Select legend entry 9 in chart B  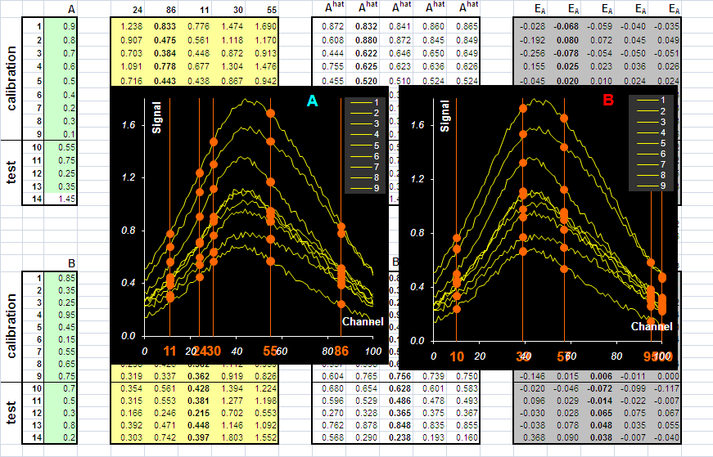click(651, 186)
